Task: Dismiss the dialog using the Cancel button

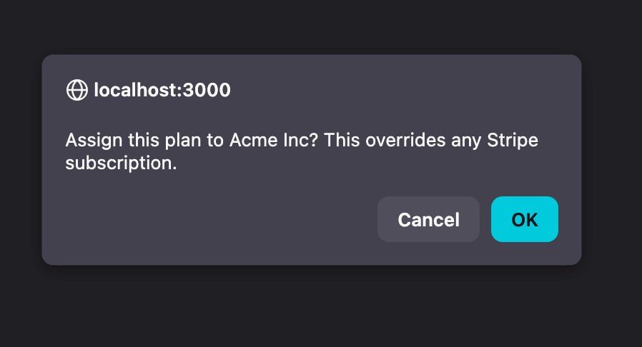Action: [428, 219]
